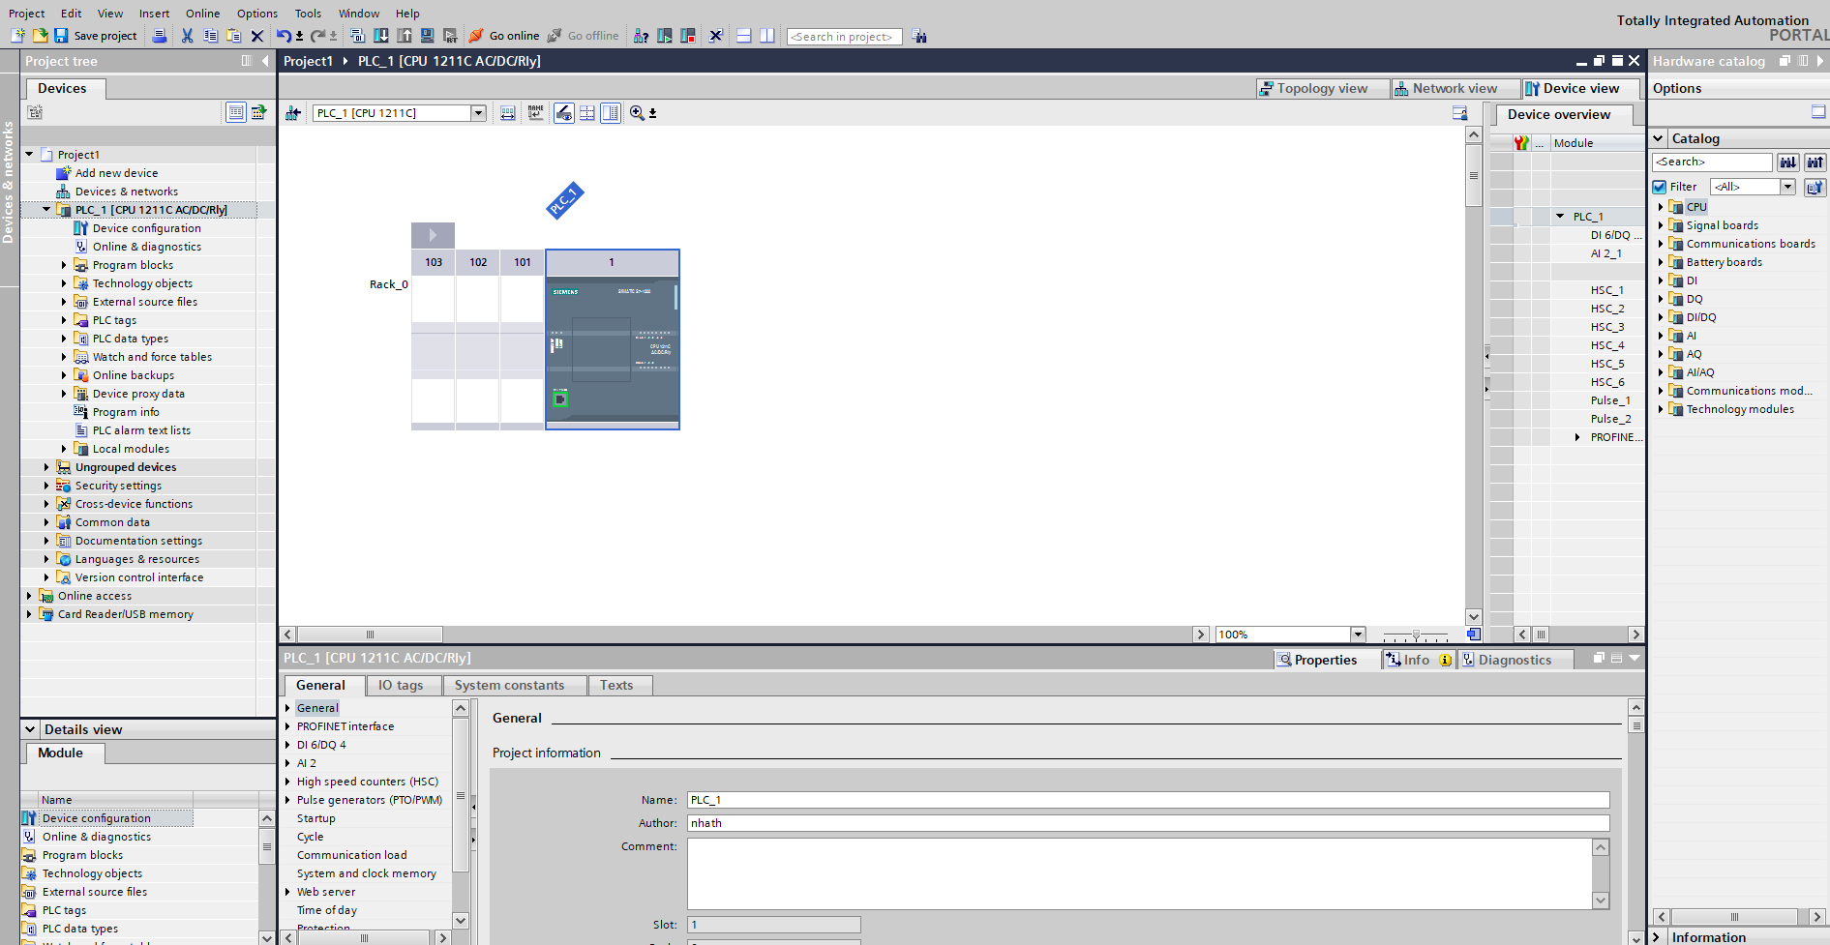
Task: Click the Print icon in toolbar
Action: pyautogui.click(x=160, y=36)
